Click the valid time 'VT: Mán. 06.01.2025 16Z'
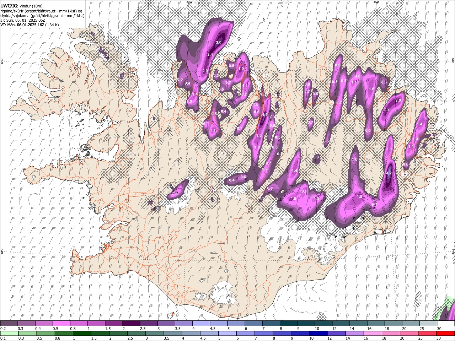Image resolution: width=455 pixels, height=341 pixels. point(22,25)
